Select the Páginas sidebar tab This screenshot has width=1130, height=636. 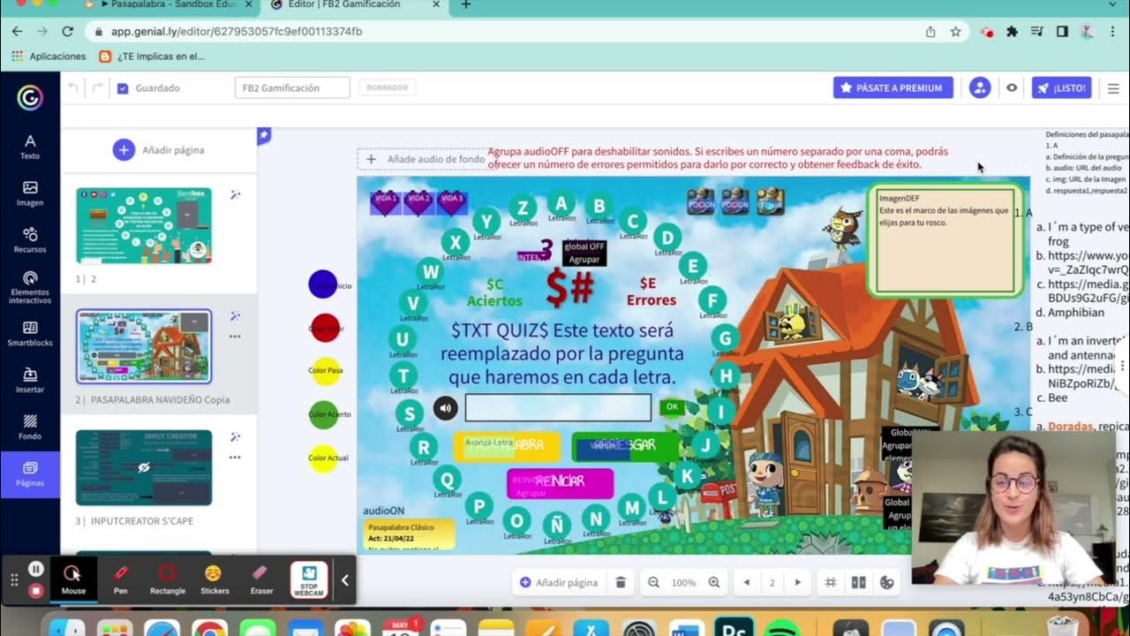[x=30, y=474]
